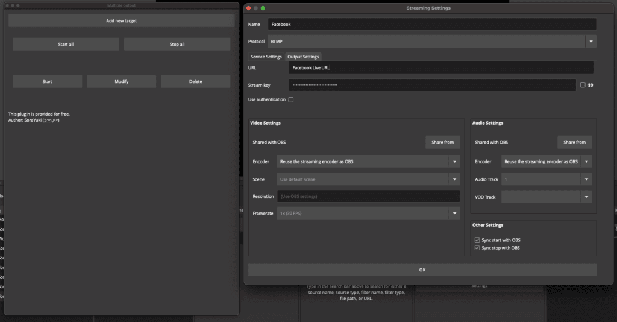The width and height of the screenshot is (617, 322).
Task: Open the Scene dropdown
Action: pos(368,179)
